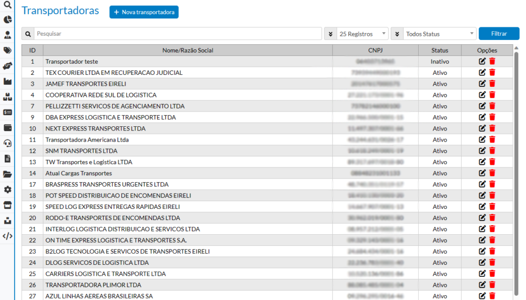Edit the JAMEF TRANSPORTES EIRELI record
The height and width of the screenshot is (300, 526).
pos(482,84)
